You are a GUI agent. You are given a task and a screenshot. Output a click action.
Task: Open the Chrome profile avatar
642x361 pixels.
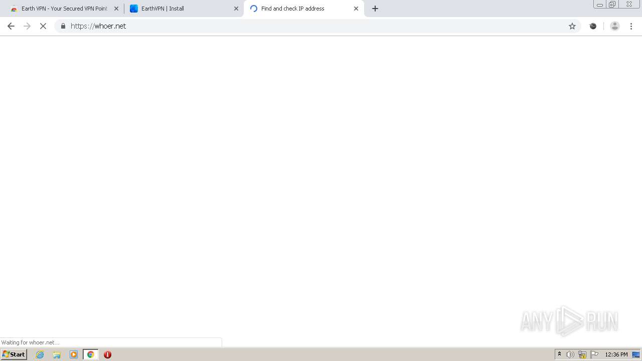click(615, 26)
